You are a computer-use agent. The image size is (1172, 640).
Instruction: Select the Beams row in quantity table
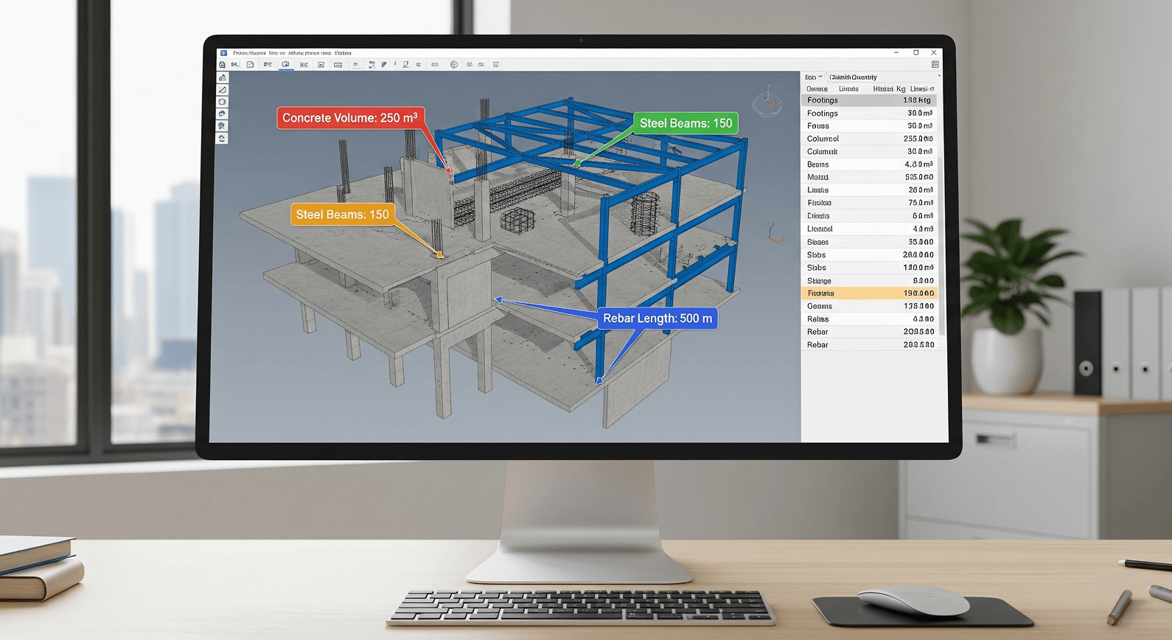pos(870,164)
